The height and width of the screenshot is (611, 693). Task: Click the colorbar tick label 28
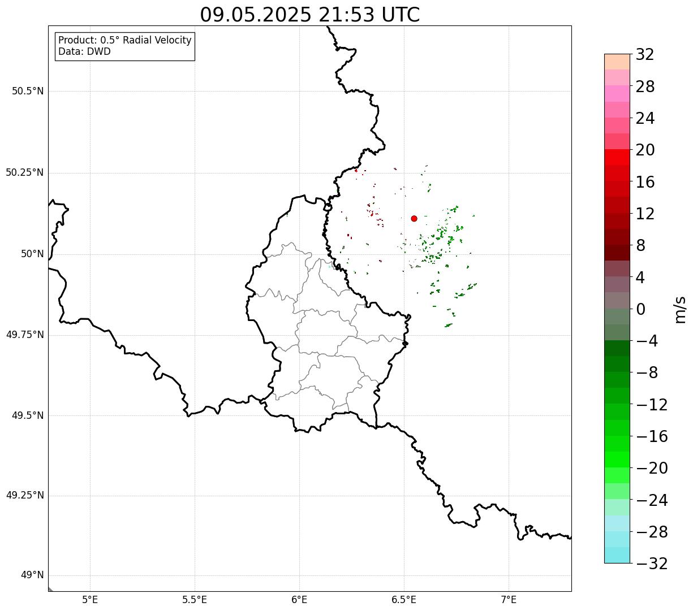(645, 86)
